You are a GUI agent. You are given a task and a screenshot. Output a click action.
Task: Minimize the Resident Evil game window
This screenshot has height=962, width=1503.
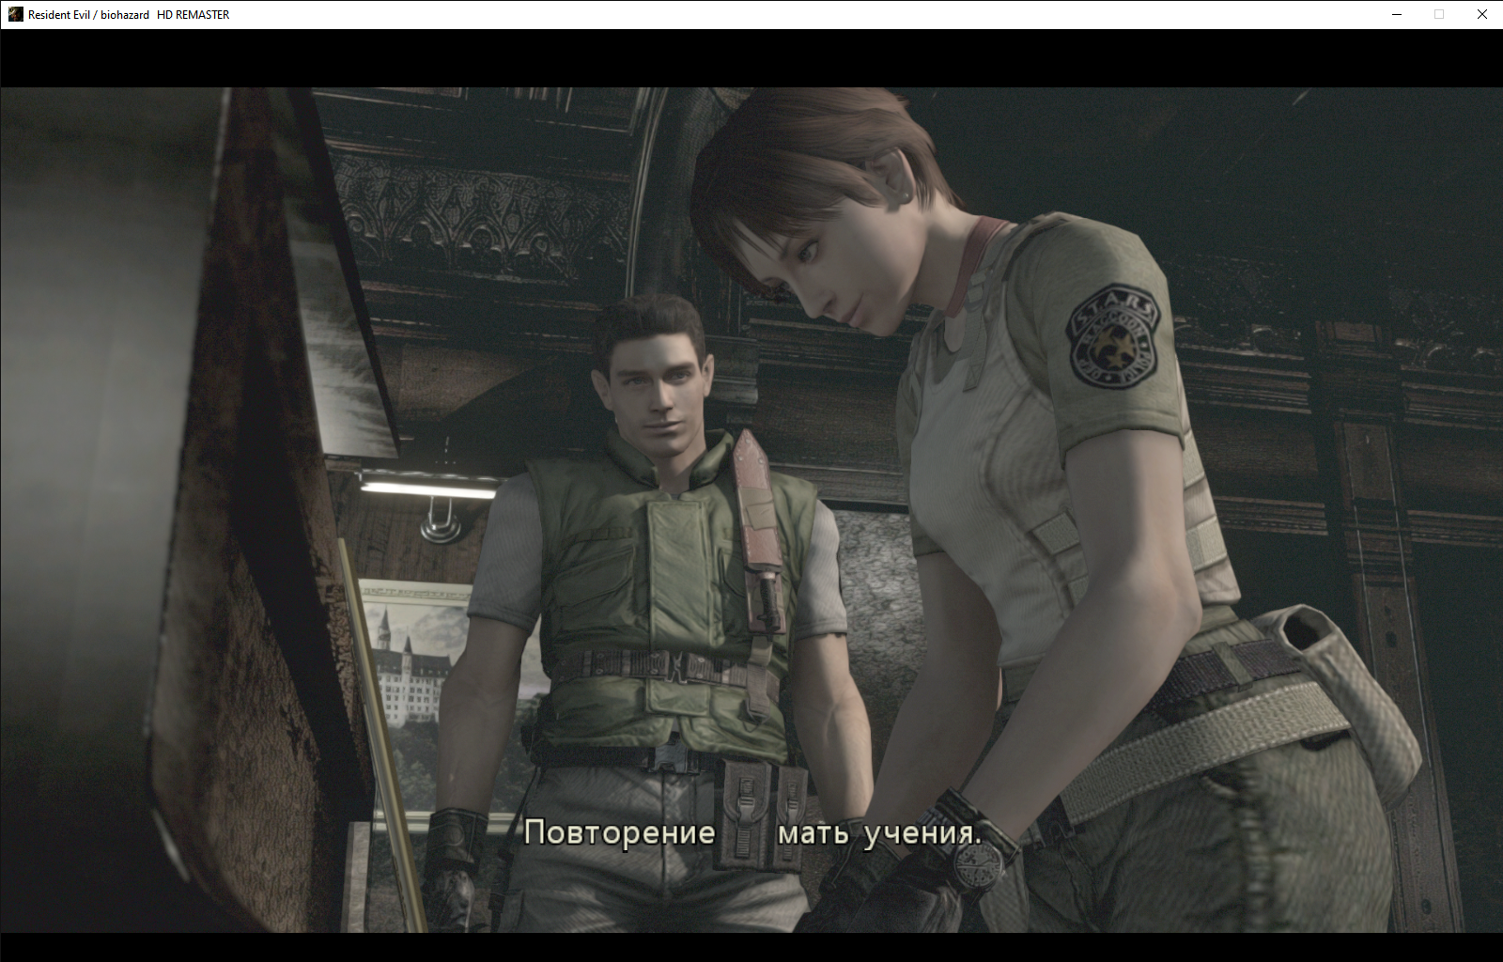click(x=1396, y=14)
